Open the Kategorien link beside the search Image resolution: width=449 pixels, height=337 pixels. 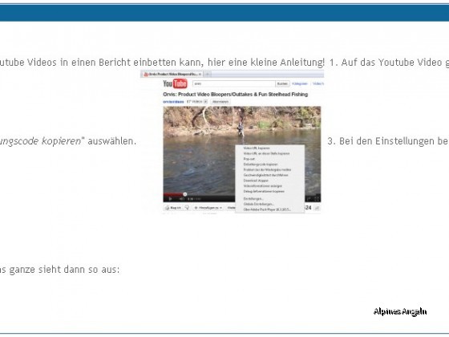[x=300, y=83]
